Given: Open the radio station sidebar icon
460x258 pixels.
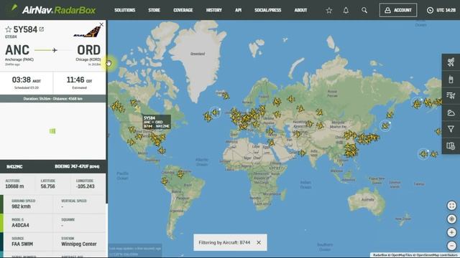Looking at the screenshot, I should click(x=451, y=79).
